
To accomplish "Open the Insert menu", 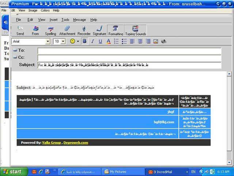I will pyautogui.click(x=53, y=20).
